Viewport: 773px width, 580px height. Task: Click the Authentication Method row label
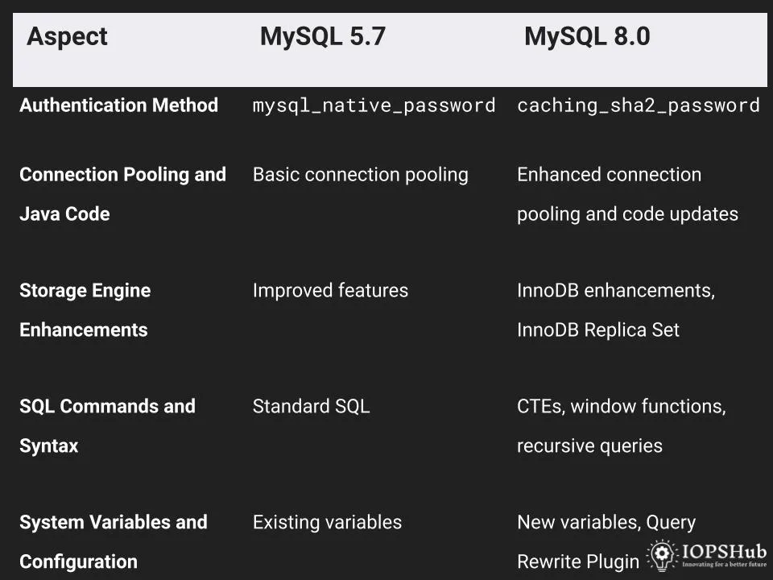[x=119, y=105]
